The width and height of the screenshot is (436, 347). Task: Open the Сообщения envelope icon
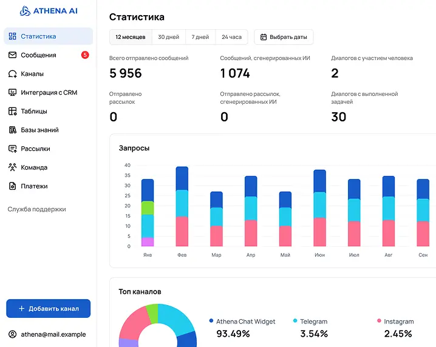tap(12, 55)
